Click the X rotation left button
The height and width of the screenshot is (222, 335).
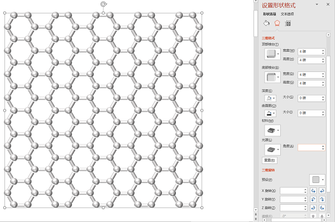point(313,191)
